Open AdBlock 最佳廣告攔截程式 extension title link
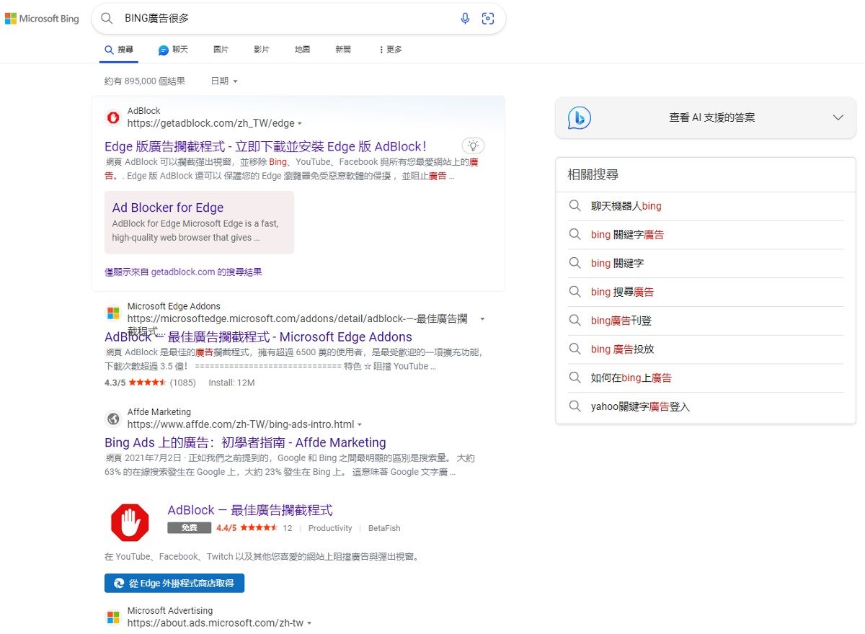Viewport: 865px width, 634px height. pos(250,510)
